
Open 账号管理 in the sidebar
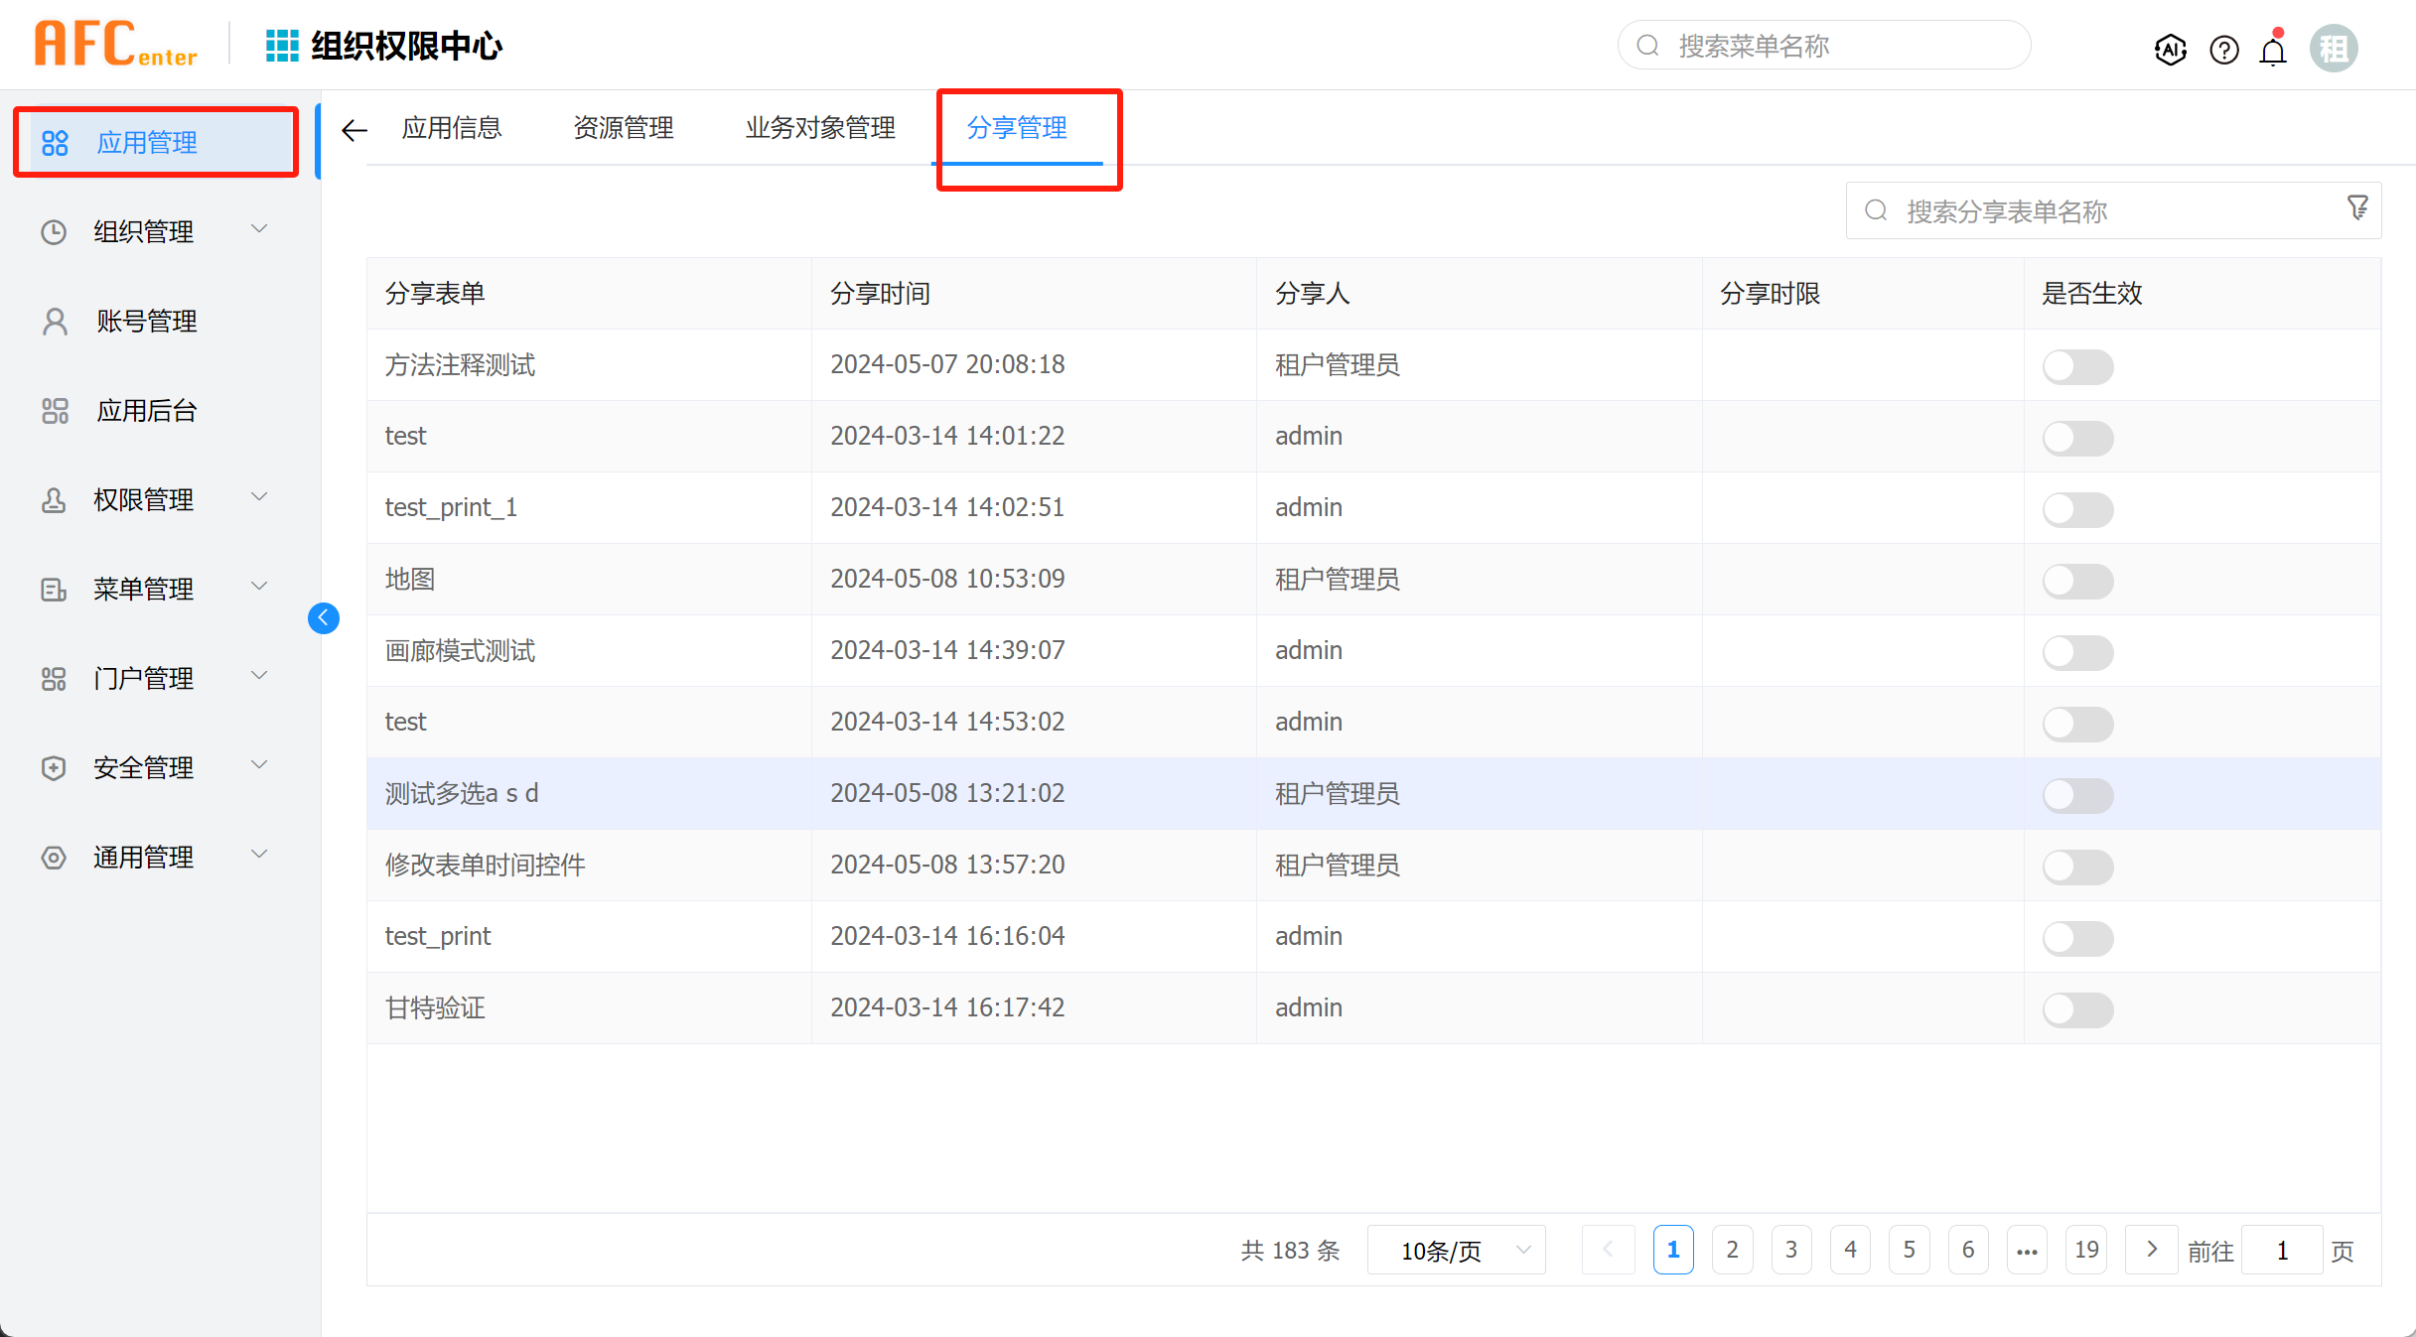[146, 321]
